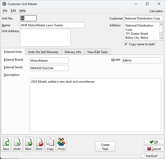165x159 pixels.
Task: Click the Description text area
Action: [95, 105]
